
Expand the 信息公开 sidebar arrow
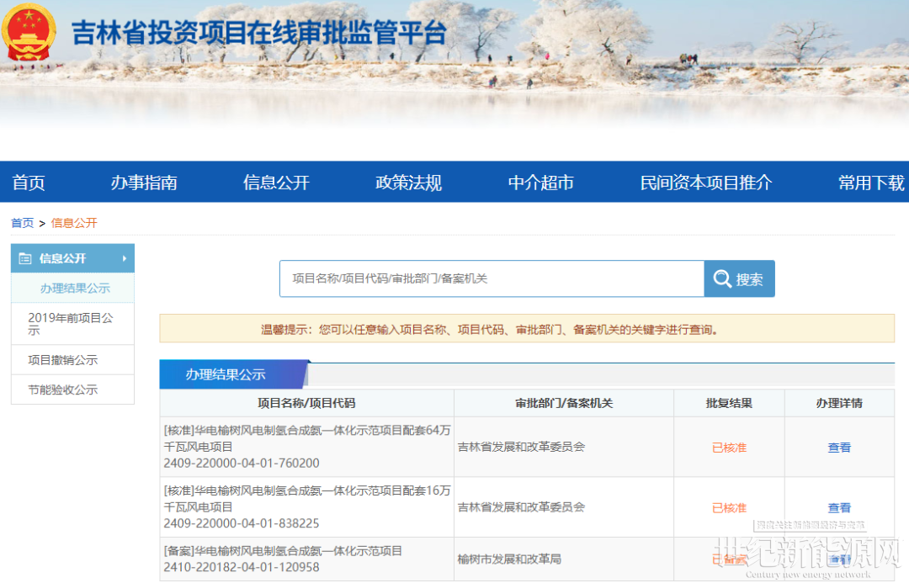[x=124, y=258]
